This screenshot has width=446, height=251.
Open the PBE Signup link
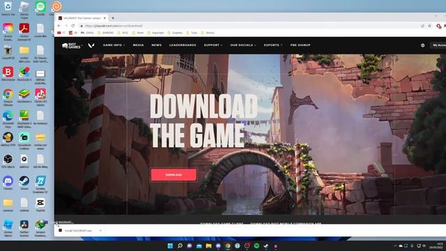tap(300, 45)
